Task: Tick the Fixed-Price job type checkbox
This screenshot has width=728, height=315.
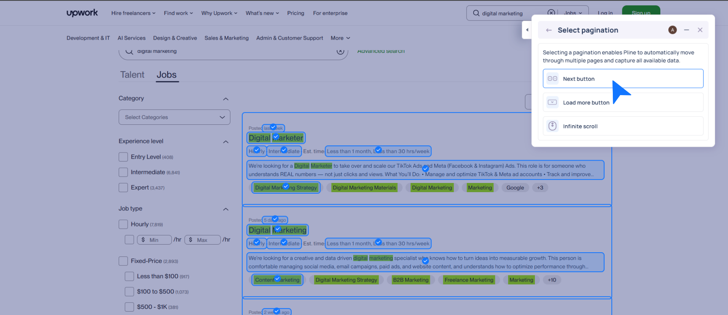Action: pyautogui.click(x=123, y=261)
